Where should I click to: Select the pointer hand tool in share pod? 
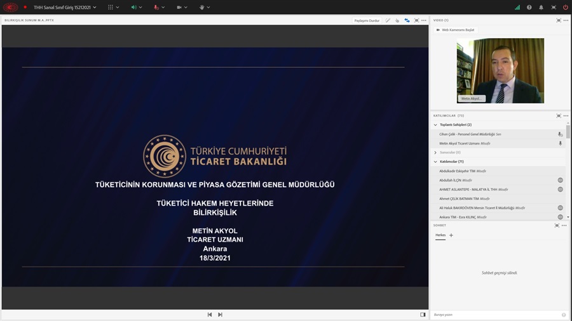point(397,20)
